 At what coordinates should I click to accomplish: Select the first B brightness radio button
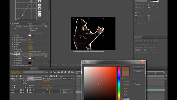click(123, 84)
